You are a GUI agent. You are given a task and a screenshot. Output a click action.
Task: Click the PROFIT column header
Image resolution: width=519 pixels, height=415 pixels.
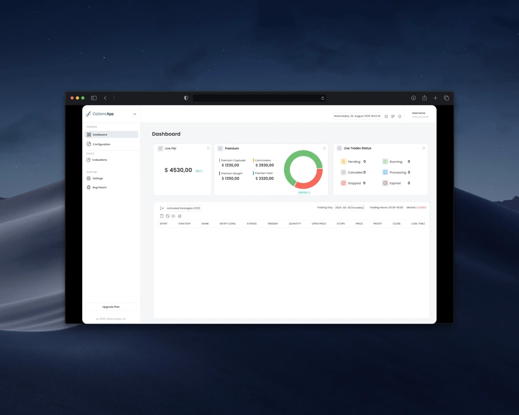[377, 223]
